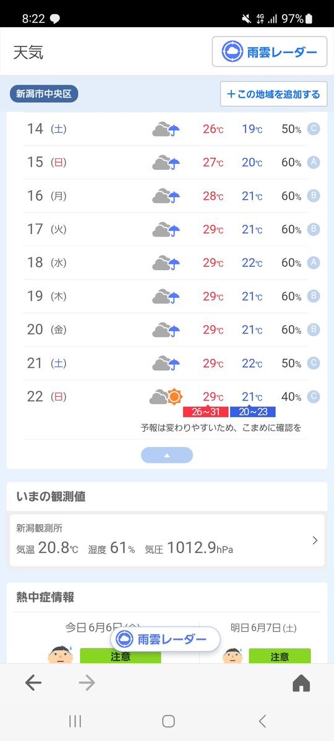Tap the cloudy-sunny weather icon for day 22
Image resolution: width=334 pixels, height=741 pixels.
(166, 397)
